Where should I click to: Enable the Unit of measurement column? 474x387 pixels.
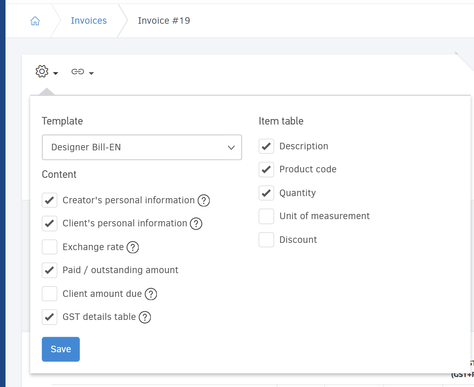click(266, 216)
